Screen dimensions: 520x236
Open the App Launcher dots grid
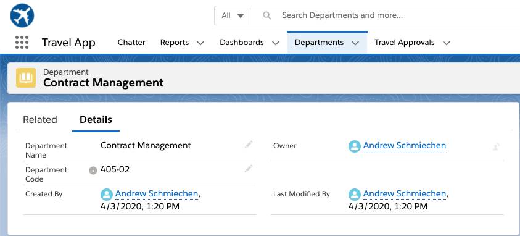[x=22, y=43]
